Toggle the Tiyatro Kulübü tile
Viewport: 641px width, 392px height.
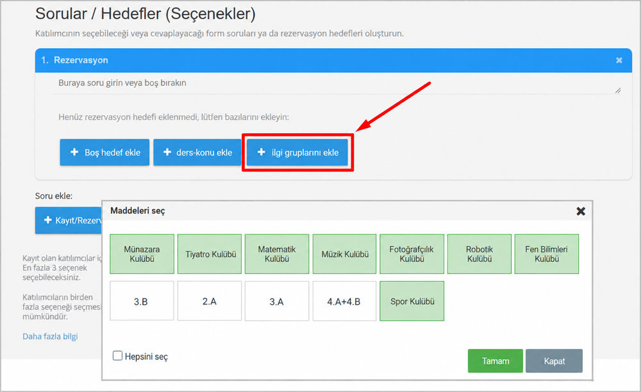(x=210, y=254)
